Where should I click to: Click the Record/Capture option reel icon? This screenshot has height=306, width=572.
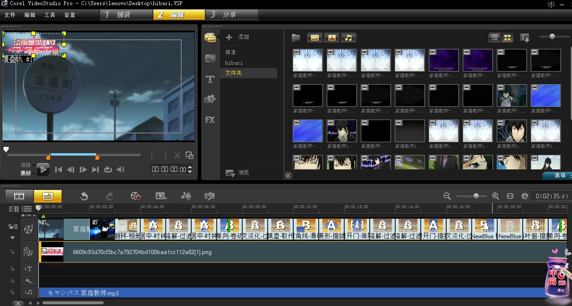coord(136,196)
